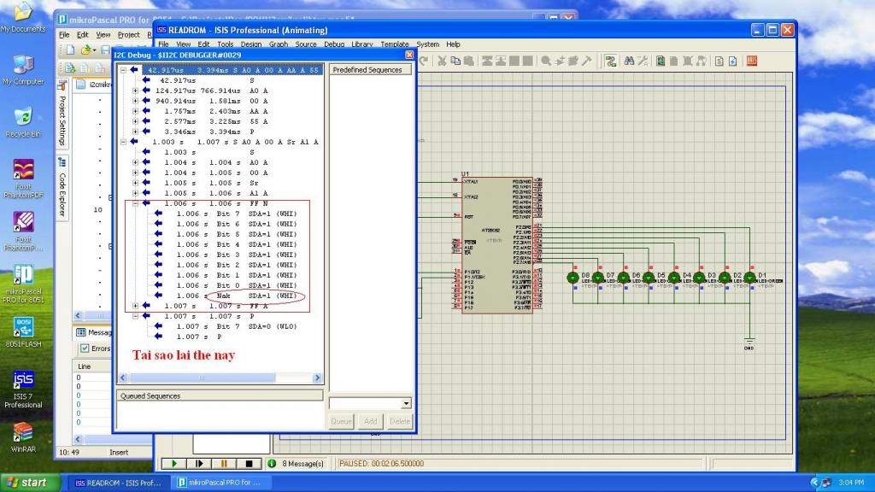Open the Library menu
This screenshot has width=875, height=492.
coord(361,44)
